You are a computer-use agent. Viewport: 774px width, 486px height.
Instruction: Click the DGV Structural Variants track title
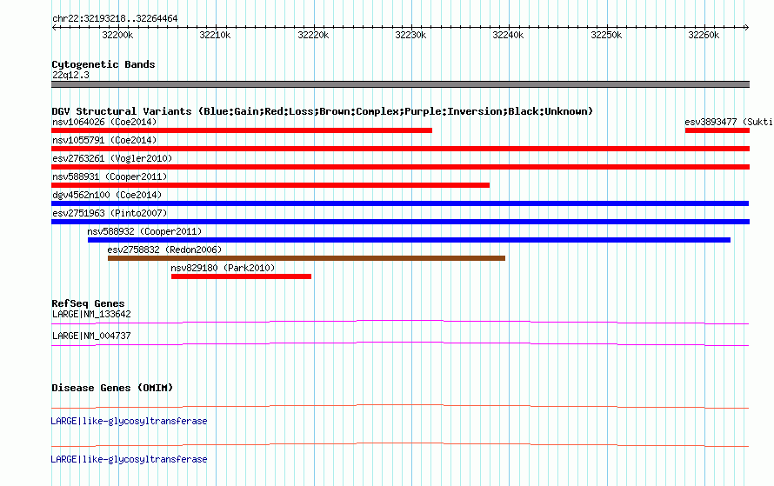323,111
